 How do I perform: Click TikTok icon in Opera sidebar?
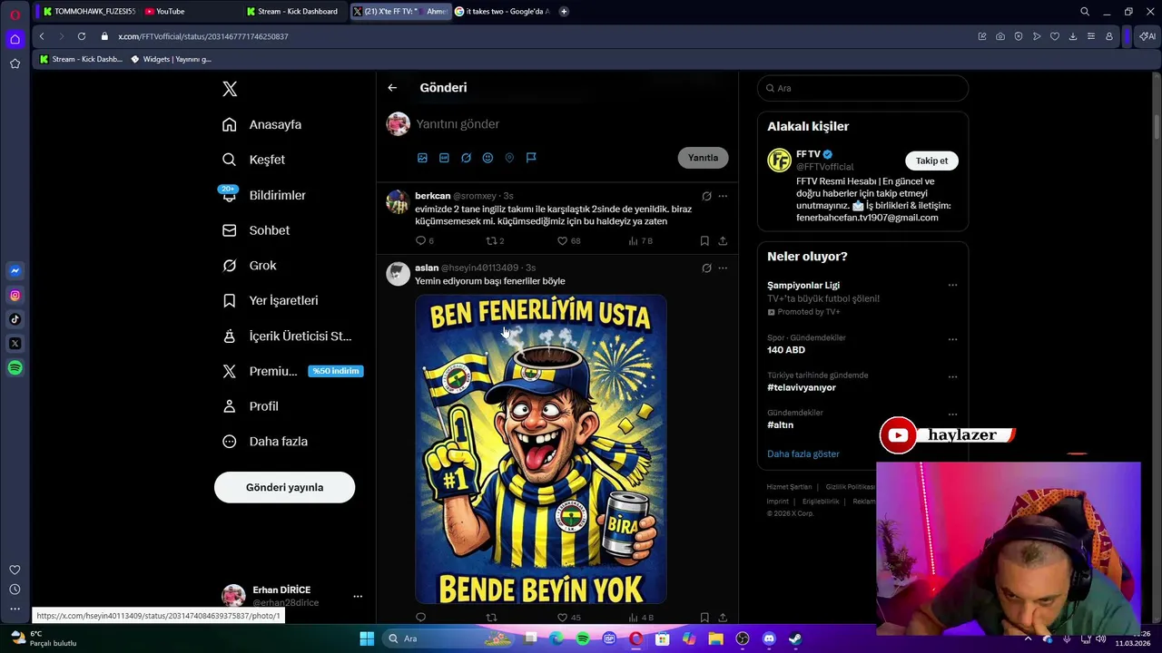pyautogui.click(x=15, y=319)
